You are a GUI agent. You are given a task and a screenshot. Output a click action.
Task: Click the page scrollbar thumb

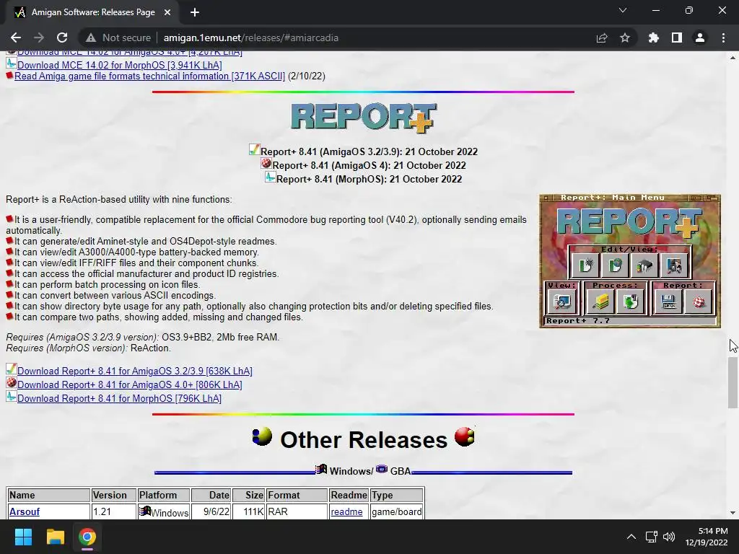733,382
